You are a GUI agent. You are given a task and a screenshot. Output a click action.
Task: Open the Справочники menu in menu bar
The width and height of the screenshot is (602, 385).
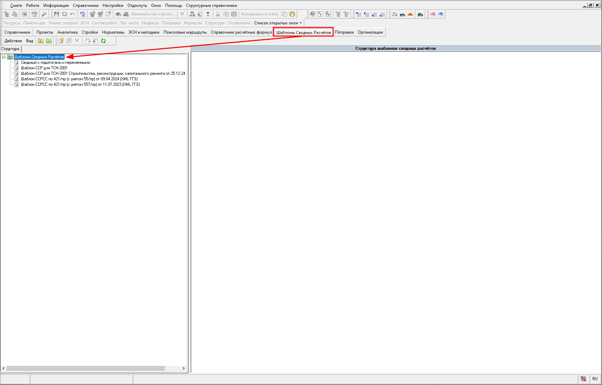click(86, 5)
